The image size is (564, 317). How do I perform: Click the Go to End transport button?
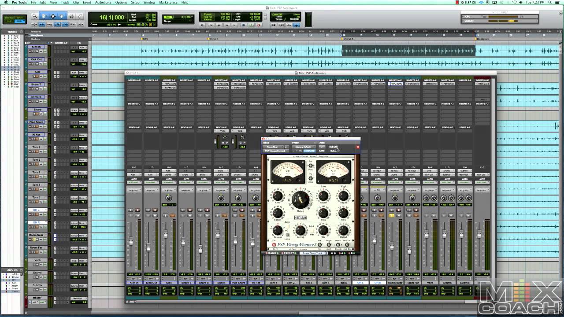[x=234, y=25]
